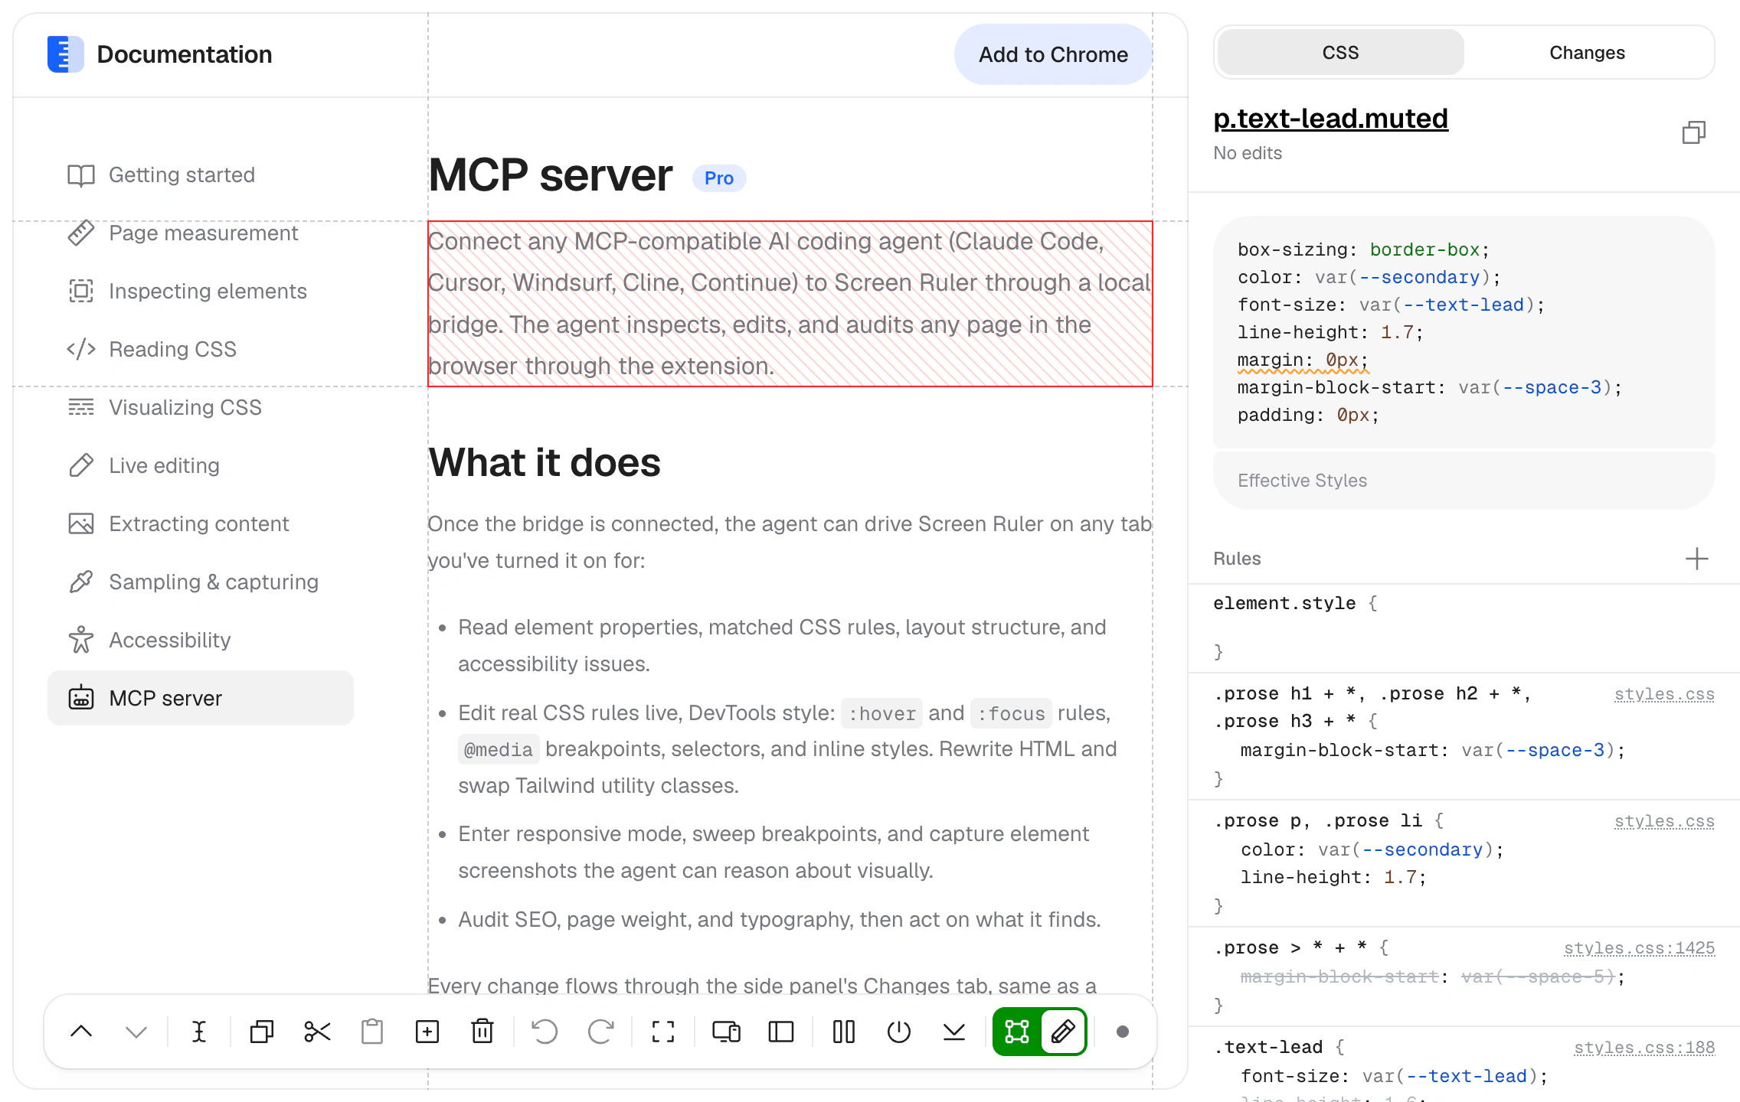The image size is (1740, 1102).
Task: Open Extracting content page
Action: click(x=201, y=524)
